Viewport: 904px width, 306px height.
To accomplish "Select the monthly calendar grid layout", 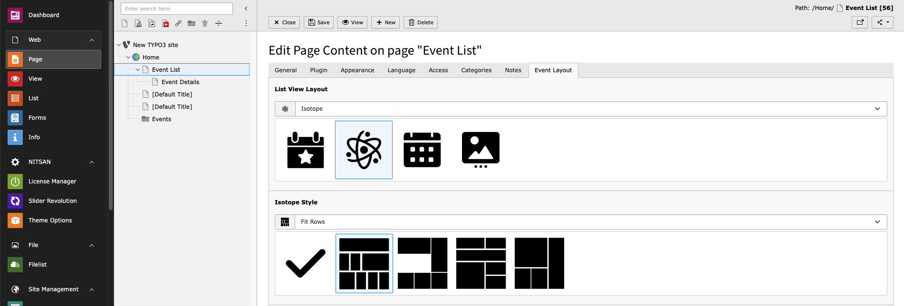I will tap(422, 150).
